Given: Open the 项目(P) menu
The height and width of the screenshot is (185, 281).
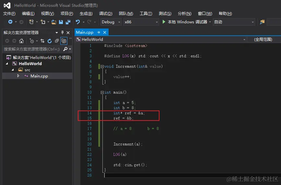Looking at the screenshot, I should (67, 14).
